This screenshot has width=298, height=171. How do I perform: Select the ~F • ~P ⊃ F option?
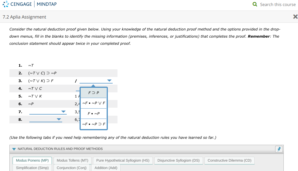[x=93, y=124]
